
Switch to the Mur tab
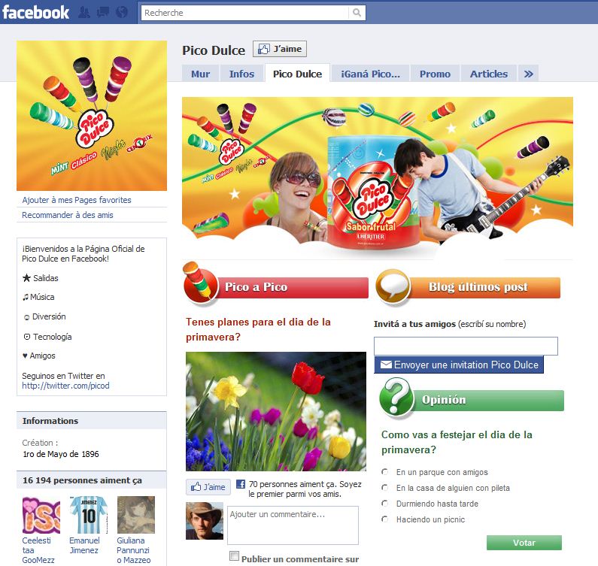click(200, 74)
